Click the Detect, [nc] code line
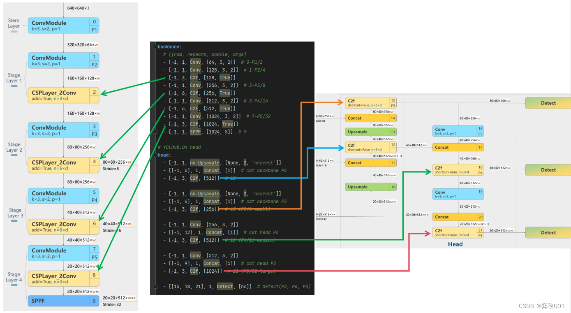This screenshot has width=571, height=313. 237,286
